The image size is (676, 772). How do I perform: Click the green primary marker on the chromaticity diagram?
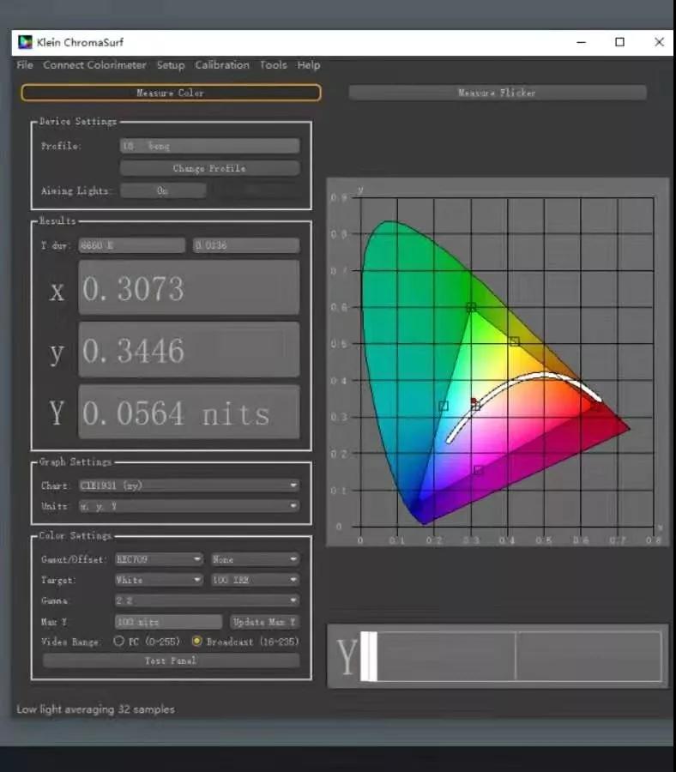point(470,307)
